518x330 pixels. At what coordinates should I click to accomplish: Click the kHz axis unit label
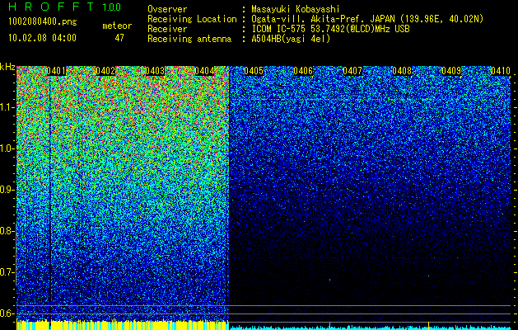tap(7, 67)
